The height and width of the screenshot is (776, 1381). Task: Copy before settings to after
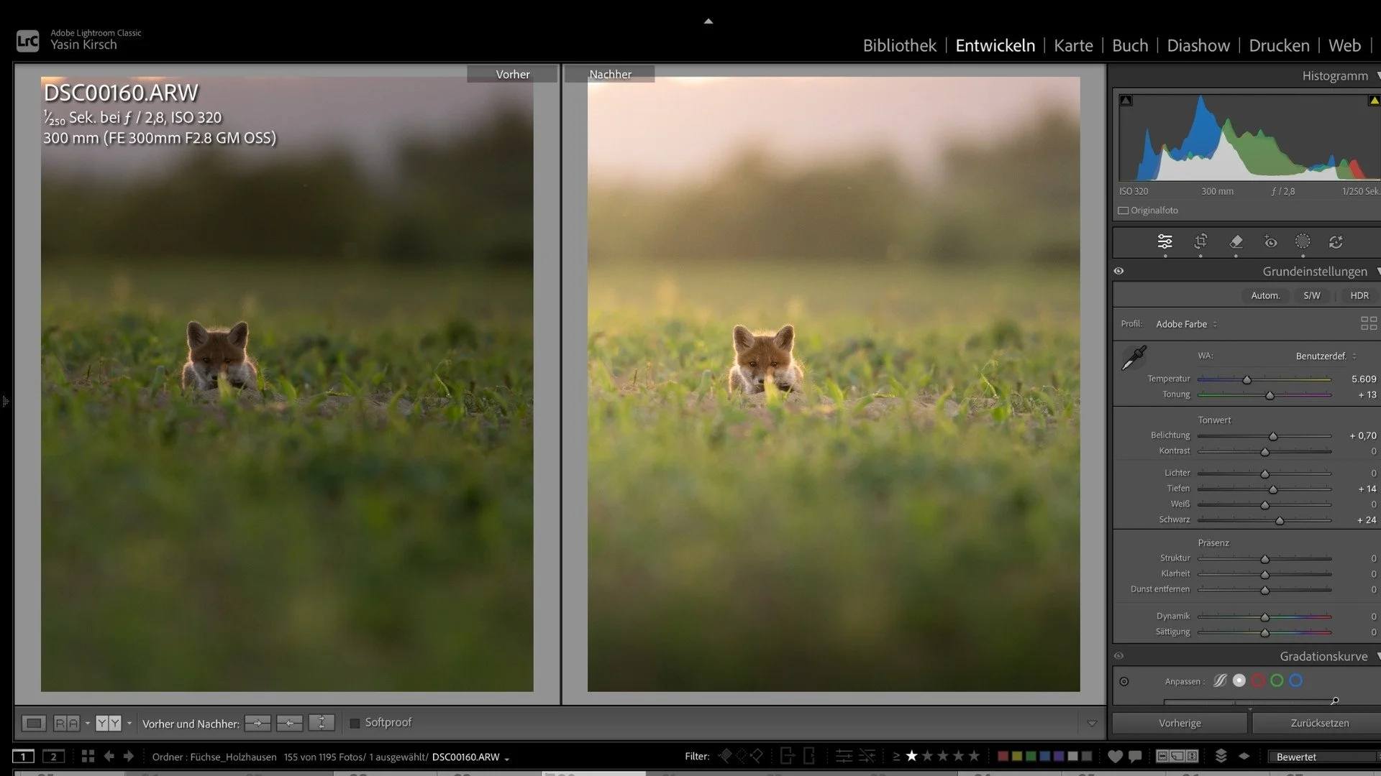coord(257,723)
